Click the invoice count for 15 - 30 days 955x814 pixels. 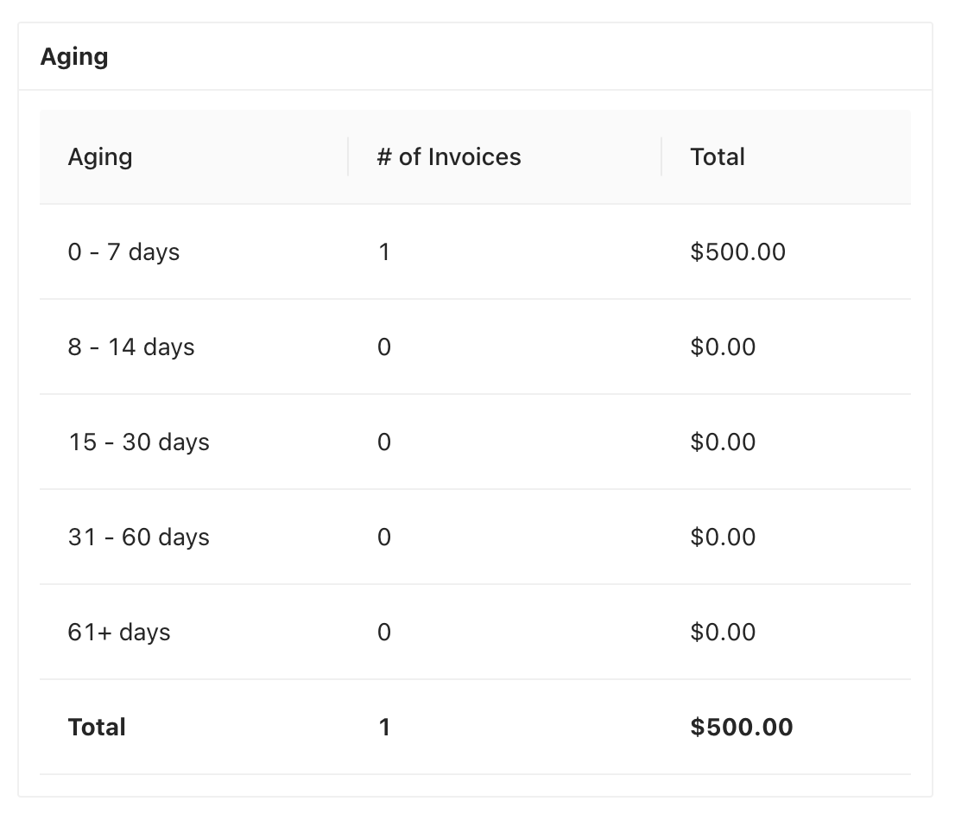coord(384,442)
